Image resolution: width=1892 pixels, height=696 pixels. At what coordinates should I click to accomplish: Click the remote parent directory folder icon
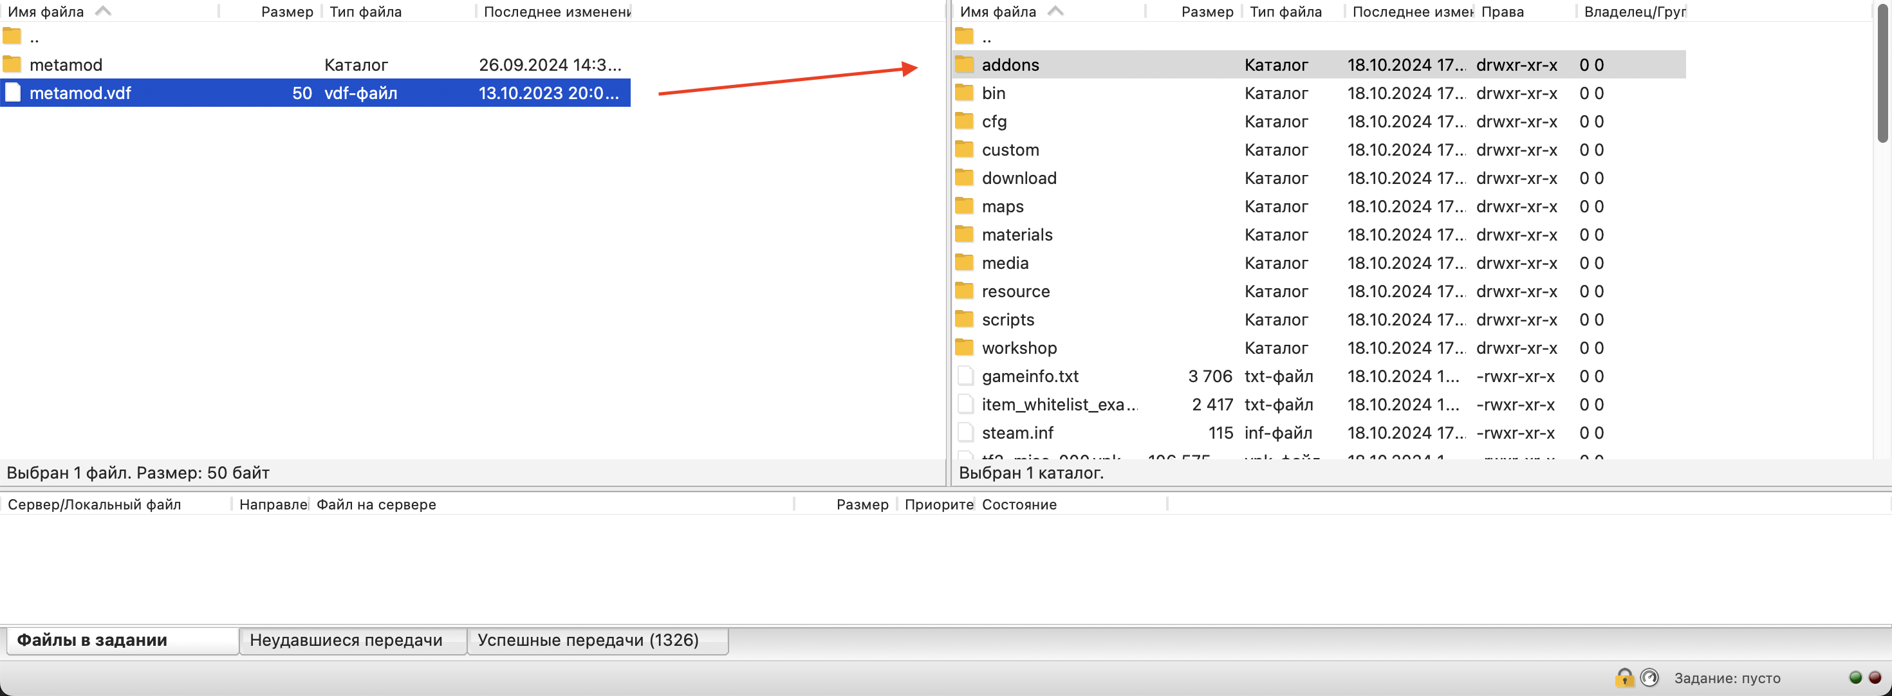point(963,36)
